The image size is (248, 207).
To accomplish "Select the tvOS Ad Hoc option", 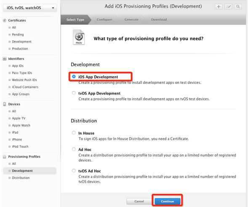I will [x=74, y=171].
